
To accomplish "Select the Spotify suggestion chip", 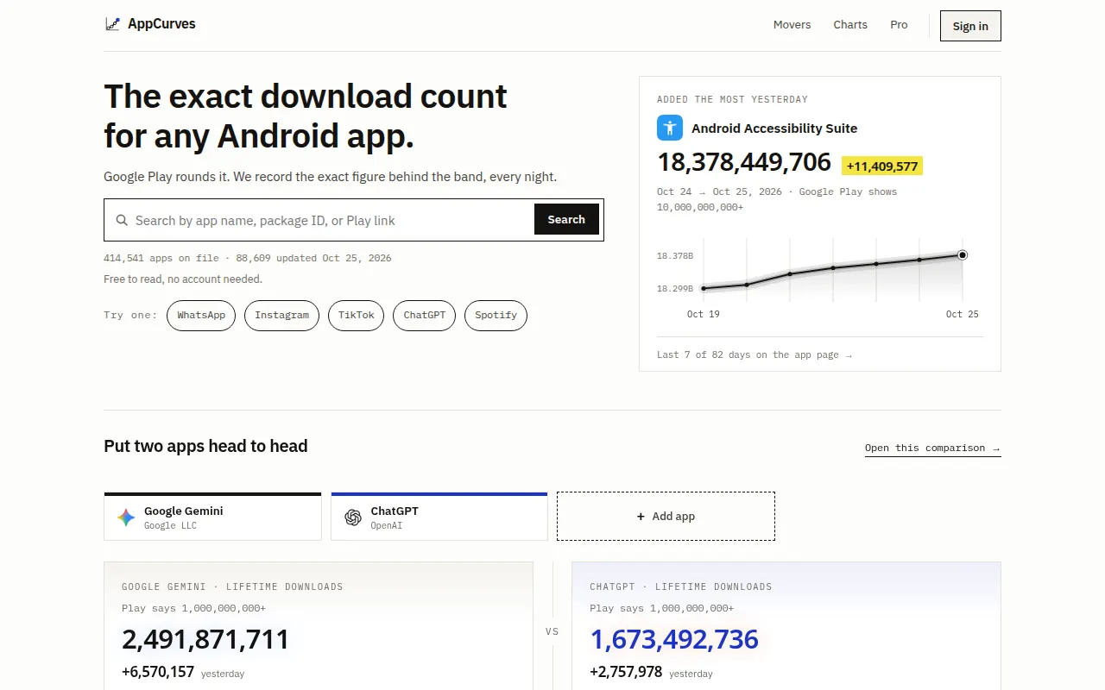I will 496,316.
